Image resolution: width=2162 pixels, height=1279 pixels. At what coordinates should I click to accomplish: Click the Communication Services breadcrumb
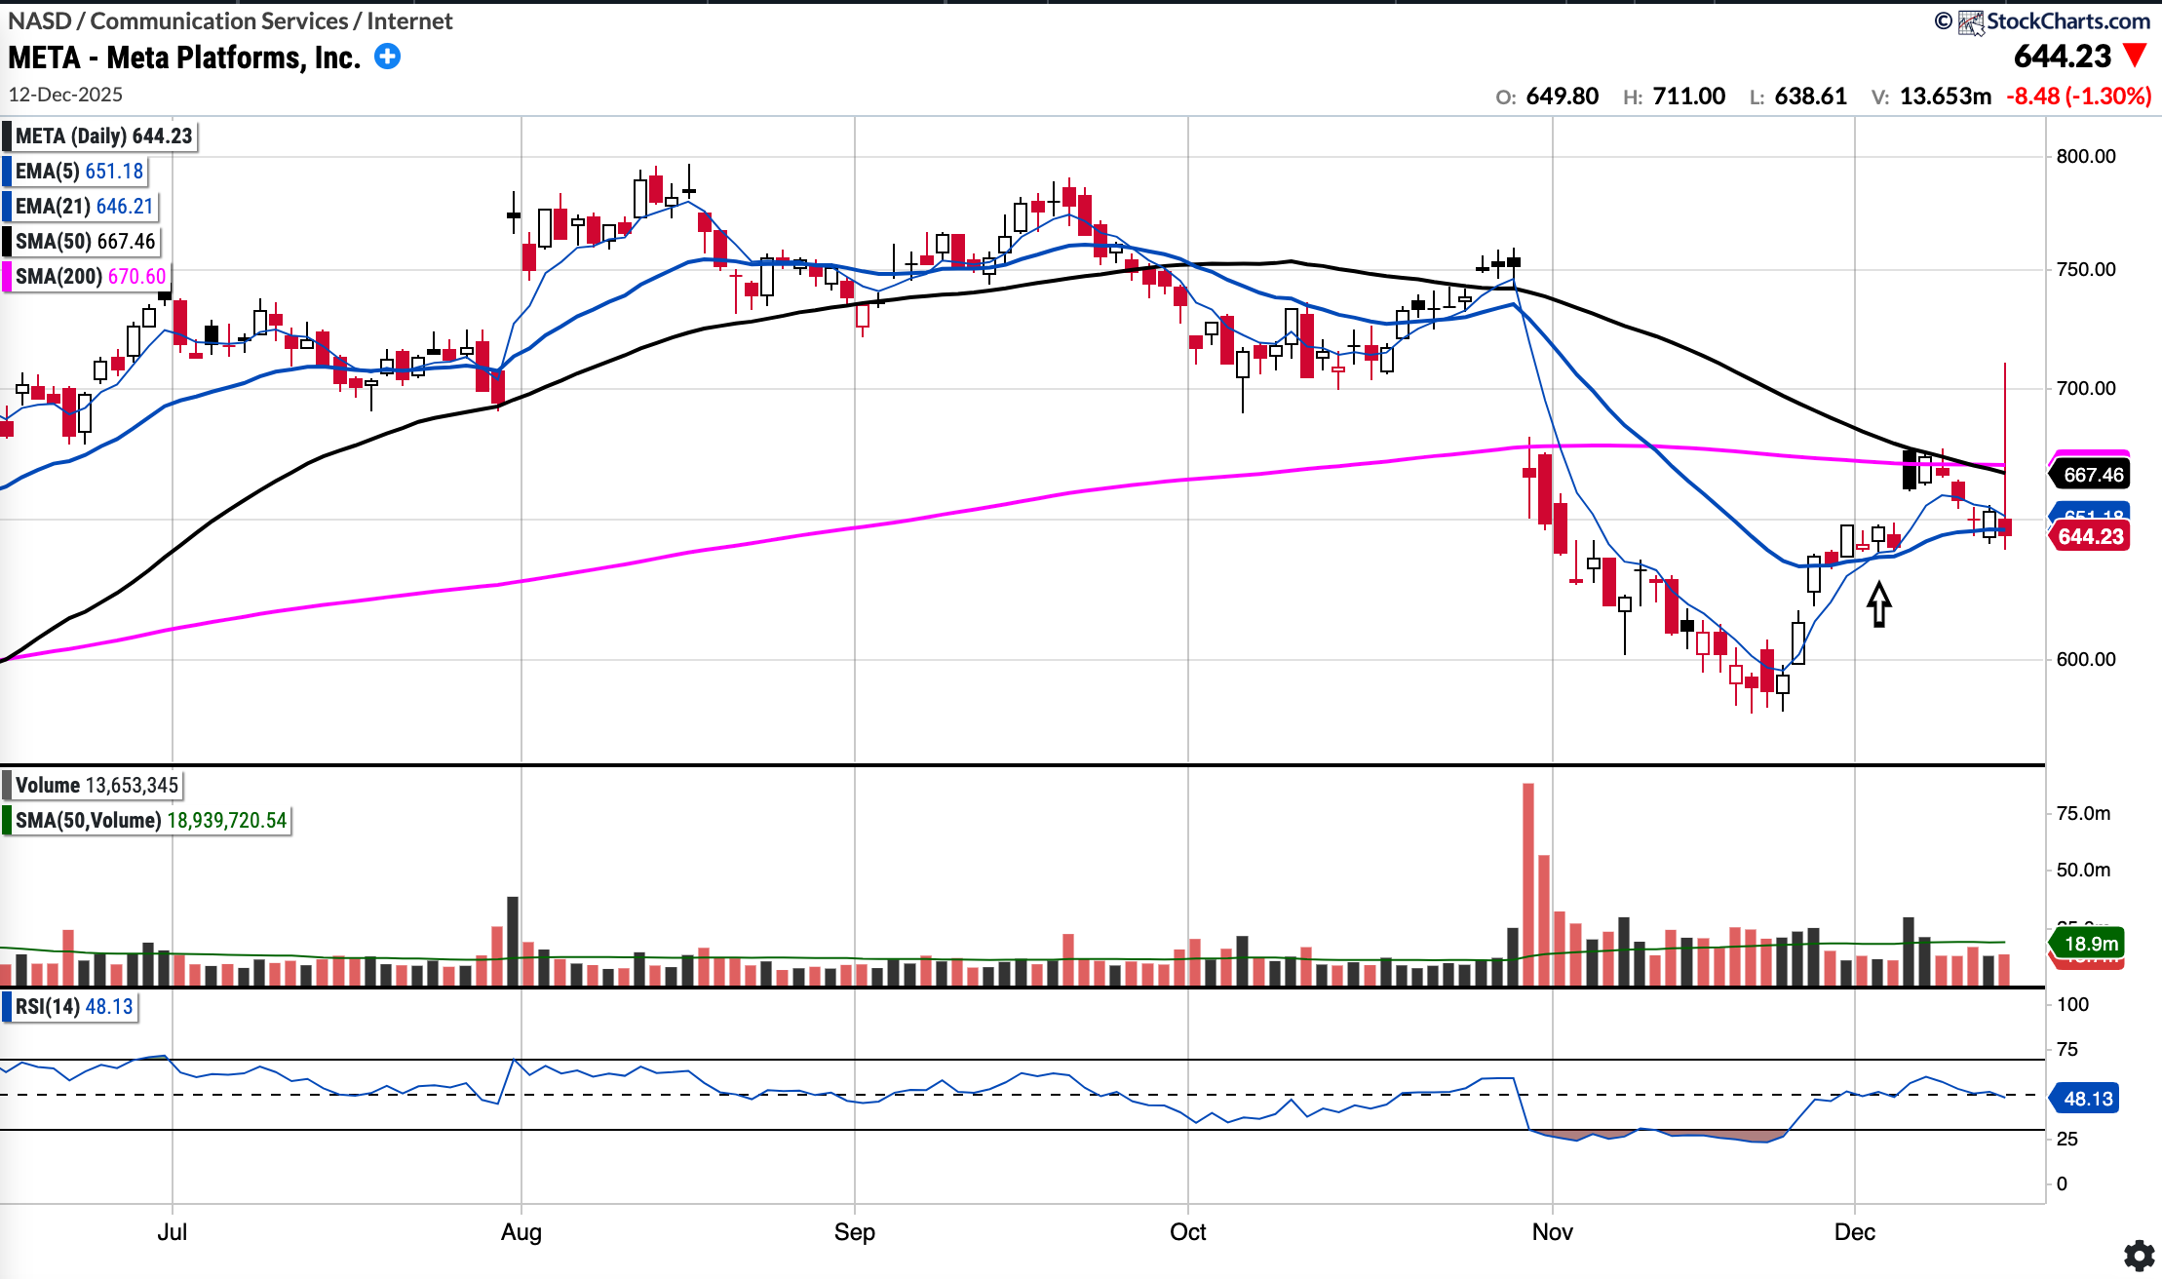point(218,20)
